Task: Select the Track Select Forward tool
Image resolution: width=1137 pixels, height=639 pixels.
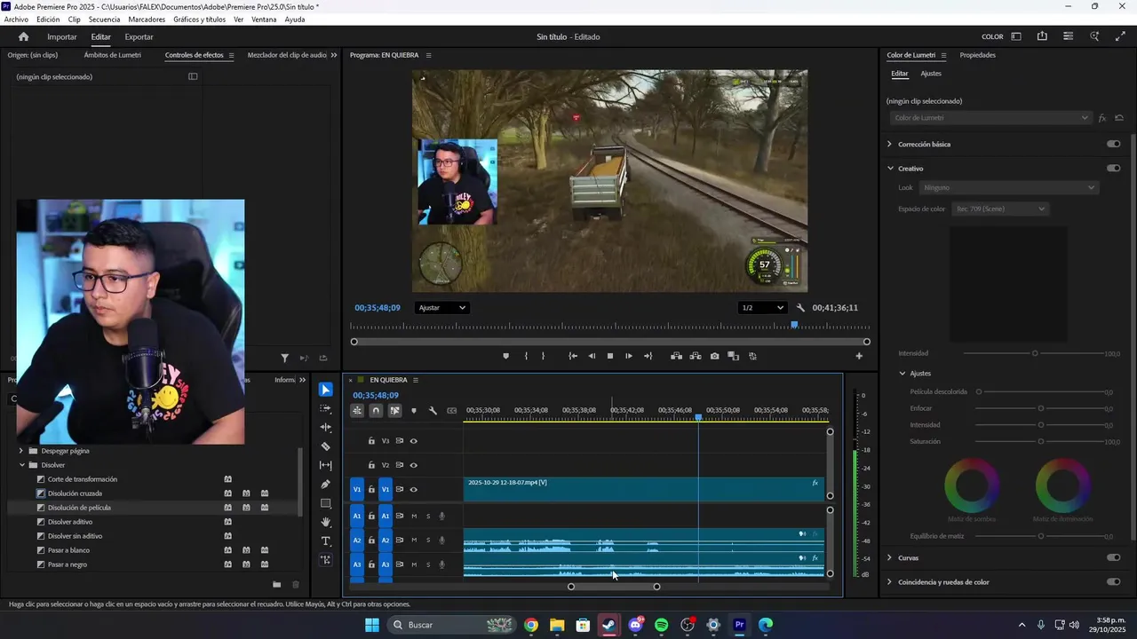Action: pos(326,409)
